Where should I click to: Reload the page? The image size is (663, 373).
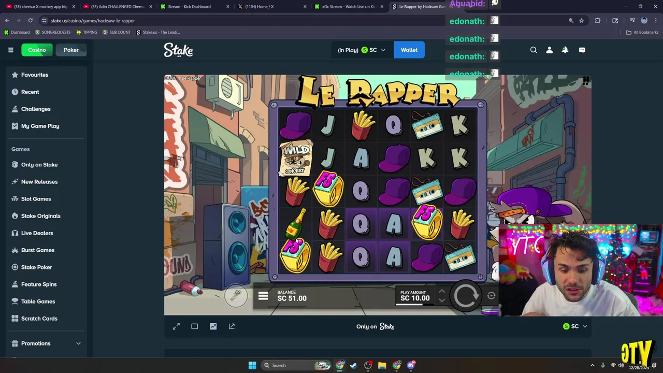tap(30, 21)
